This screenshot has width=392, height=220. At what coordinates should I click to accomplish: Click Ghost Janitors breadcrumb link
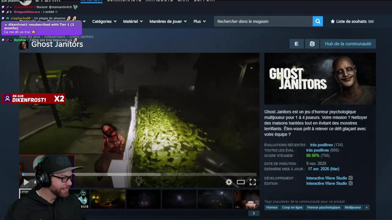pos(81,37)
